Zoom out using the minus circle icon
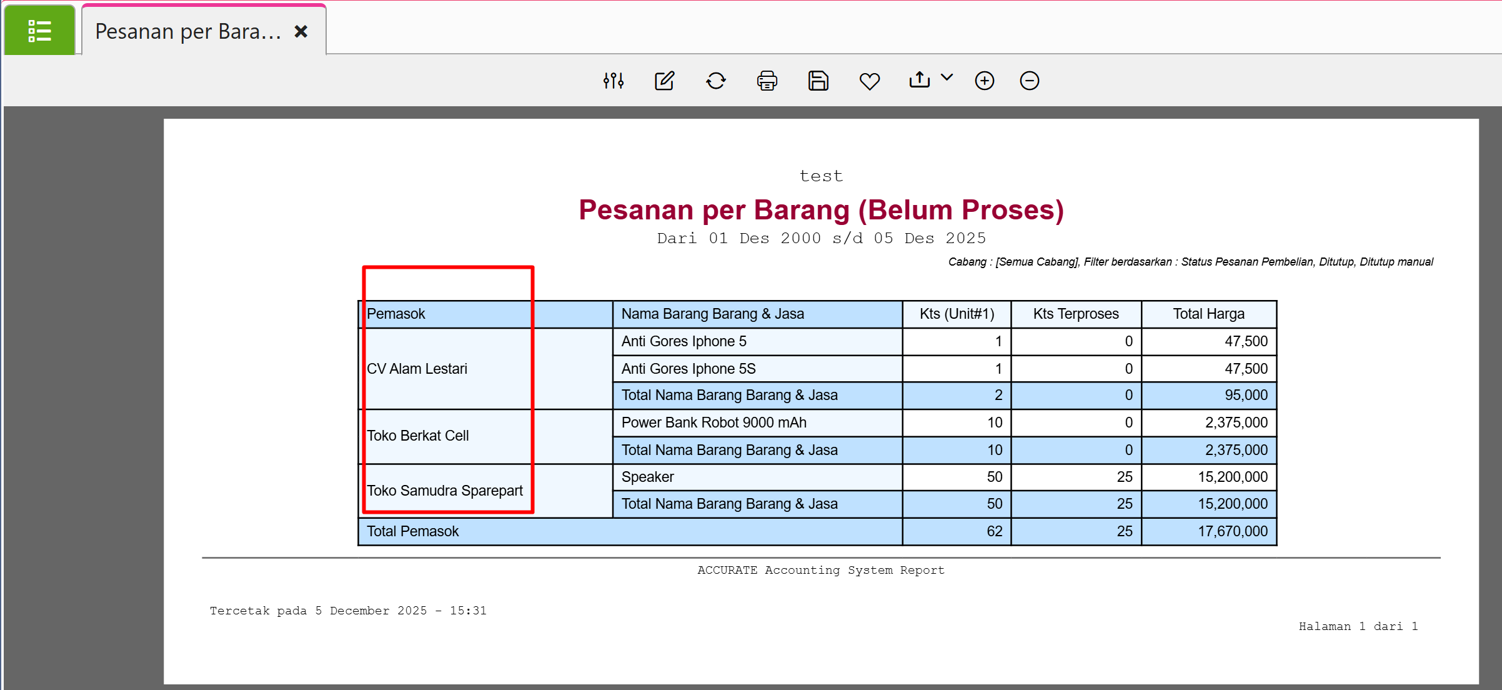 (1029, 81)
